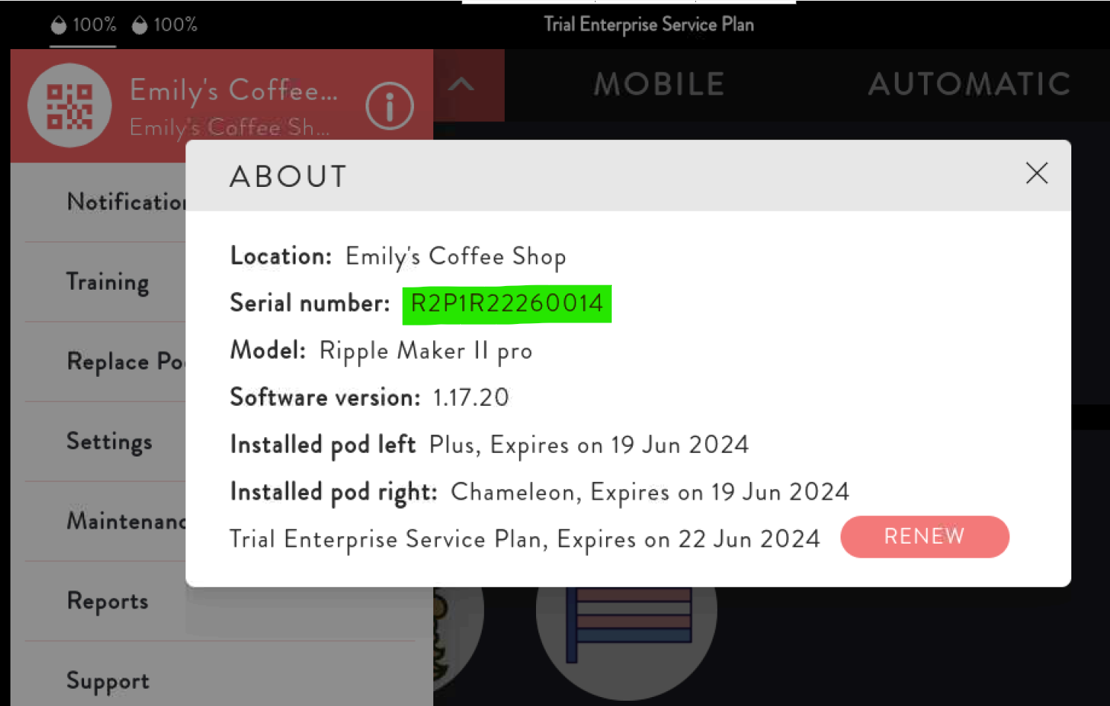The width and height of the screenshot is (1110, 706).
Task: Close the About dialog
Action: click(1036, 174)
